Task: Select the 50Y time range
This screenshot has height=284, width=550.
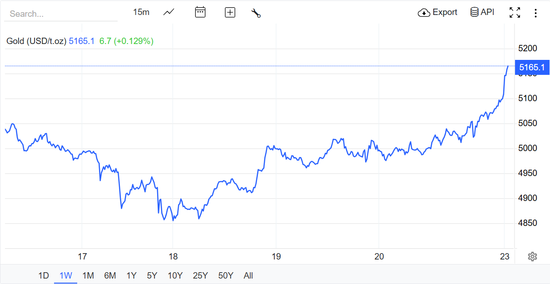Action: [x=225, y=275]
